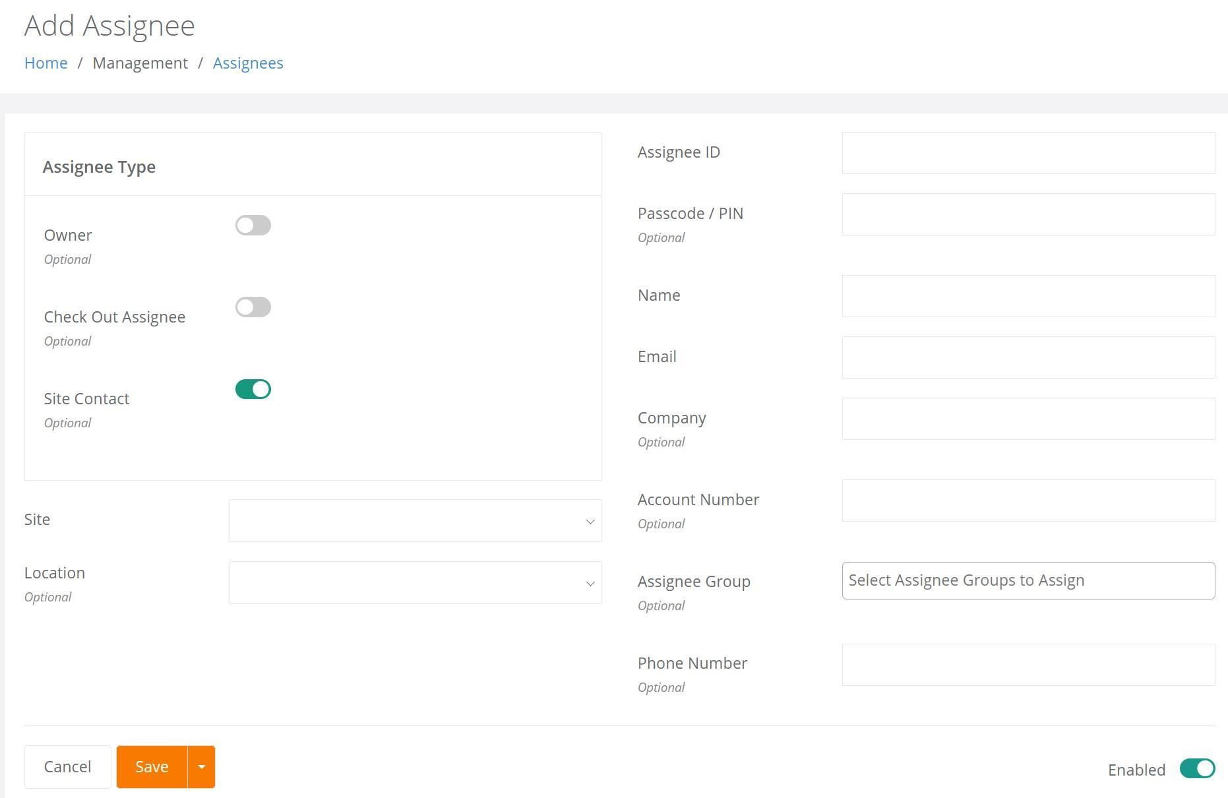Open the Save button's dropdown arrow
This screenshot has height=798, width=1228.
coord(202,767)
